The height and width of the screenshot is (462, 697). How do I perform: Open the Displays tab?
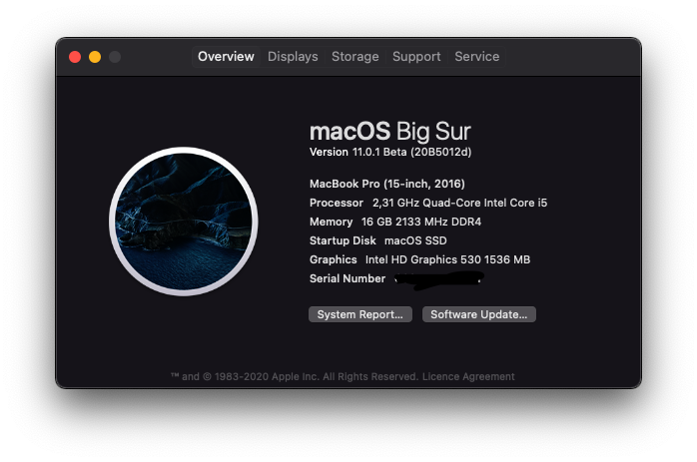[x=293, y=57]
